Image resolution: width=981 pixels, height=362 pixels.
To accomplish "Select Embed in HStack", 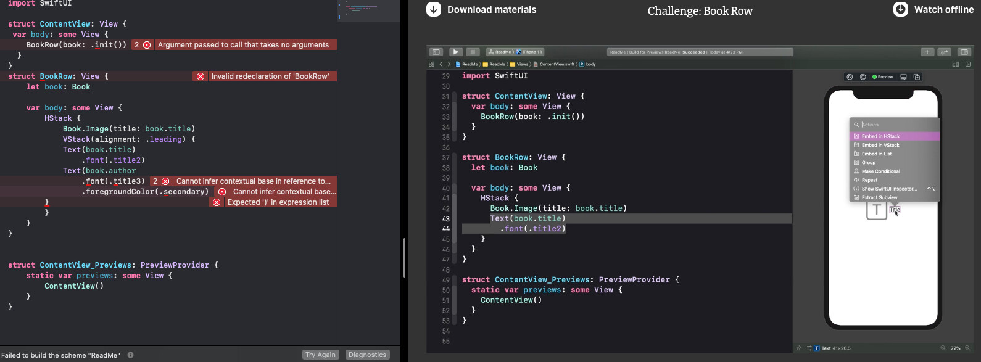I will pos(895,136).
